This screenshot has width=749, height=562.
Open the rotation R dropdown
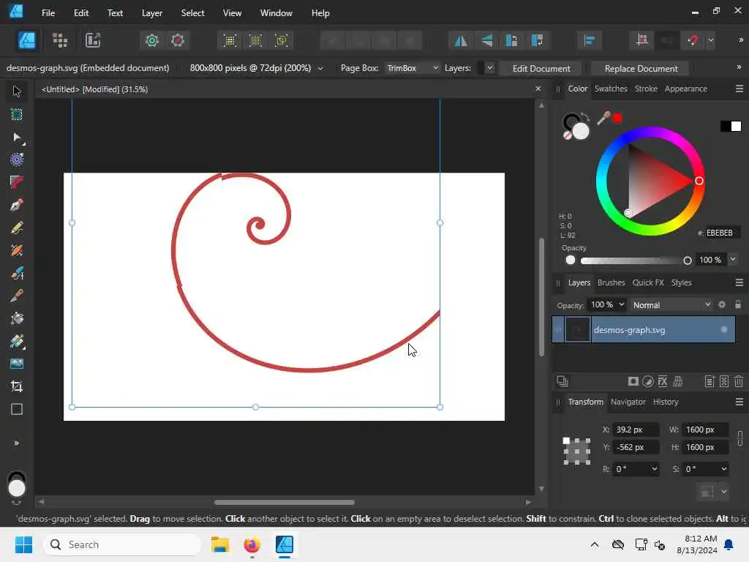pyautogui.click(x=655, y=469)
